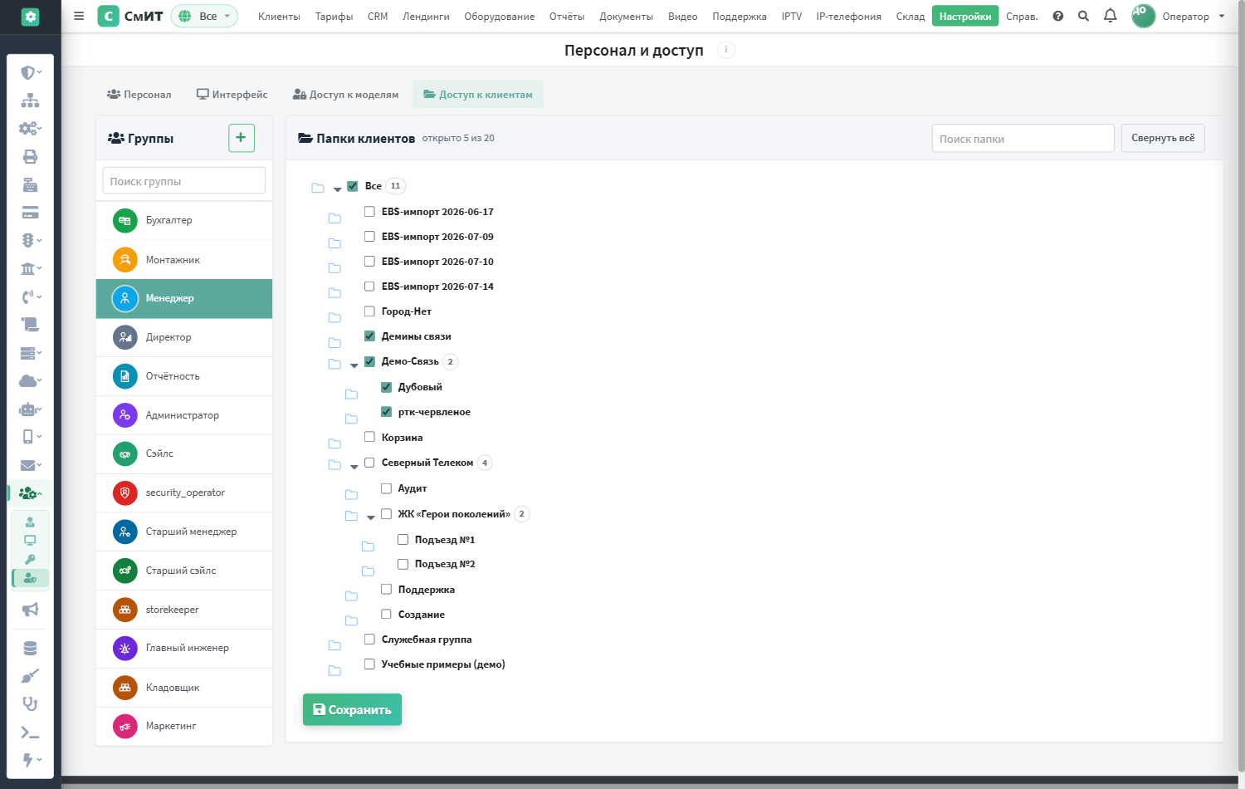Open the Все region dropdown
Viewport: 1245px width, 789px height.
click(x=204, y=16)
